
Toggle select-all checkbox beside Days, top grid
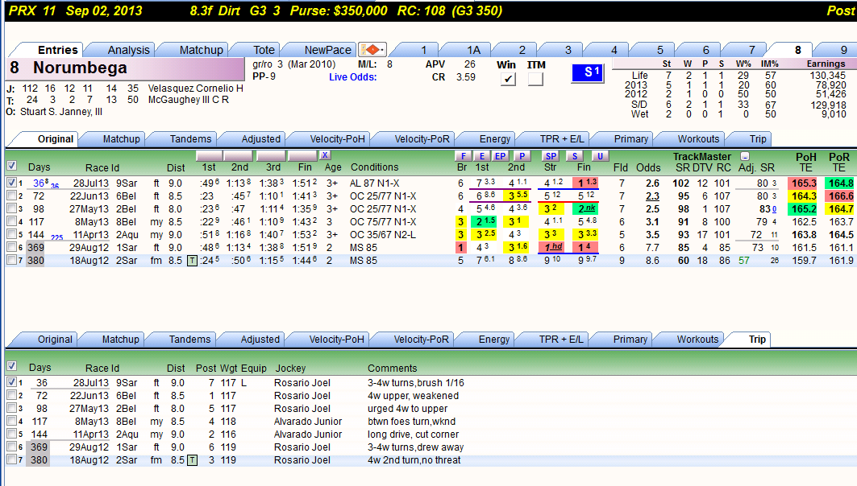tap(11, 166)
